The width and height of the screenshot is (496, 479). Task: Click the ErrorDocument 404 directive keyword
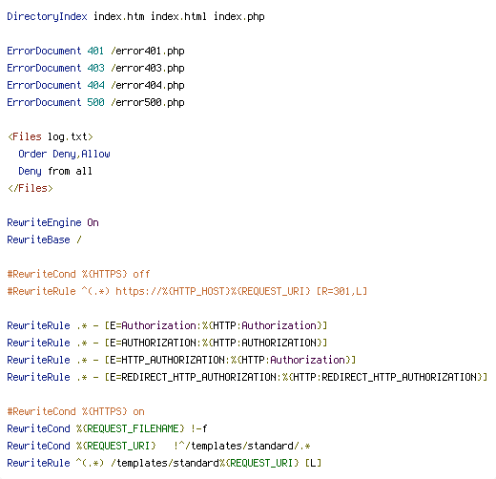[x=44, y=85]
